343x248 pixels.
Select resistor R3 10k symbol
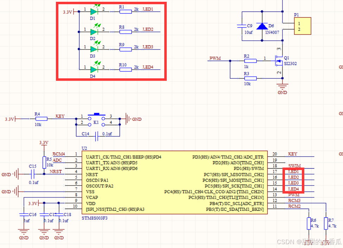[x=250, y=78]
